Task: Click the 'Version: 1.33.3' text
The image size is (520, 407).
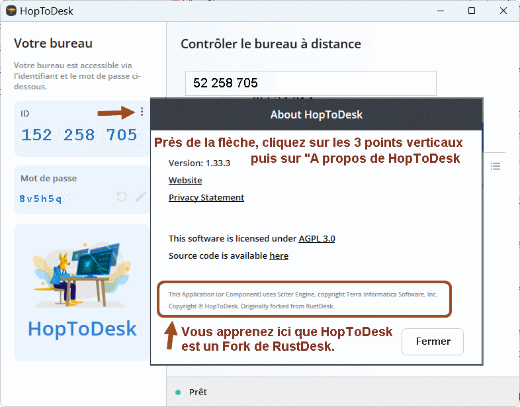Action: click(x=199, y=163)
